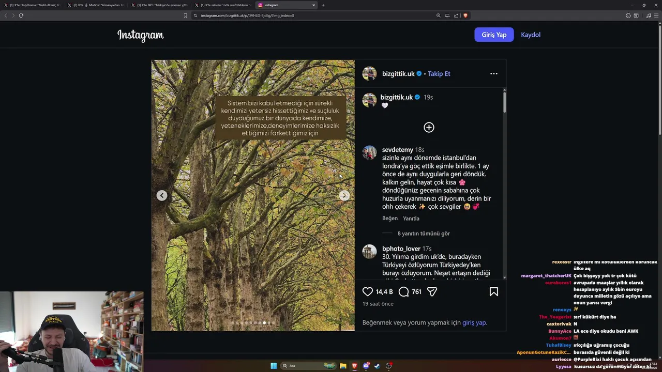
Task: Open File Explorer from taskbar
Action: click(x=343, y=366)
